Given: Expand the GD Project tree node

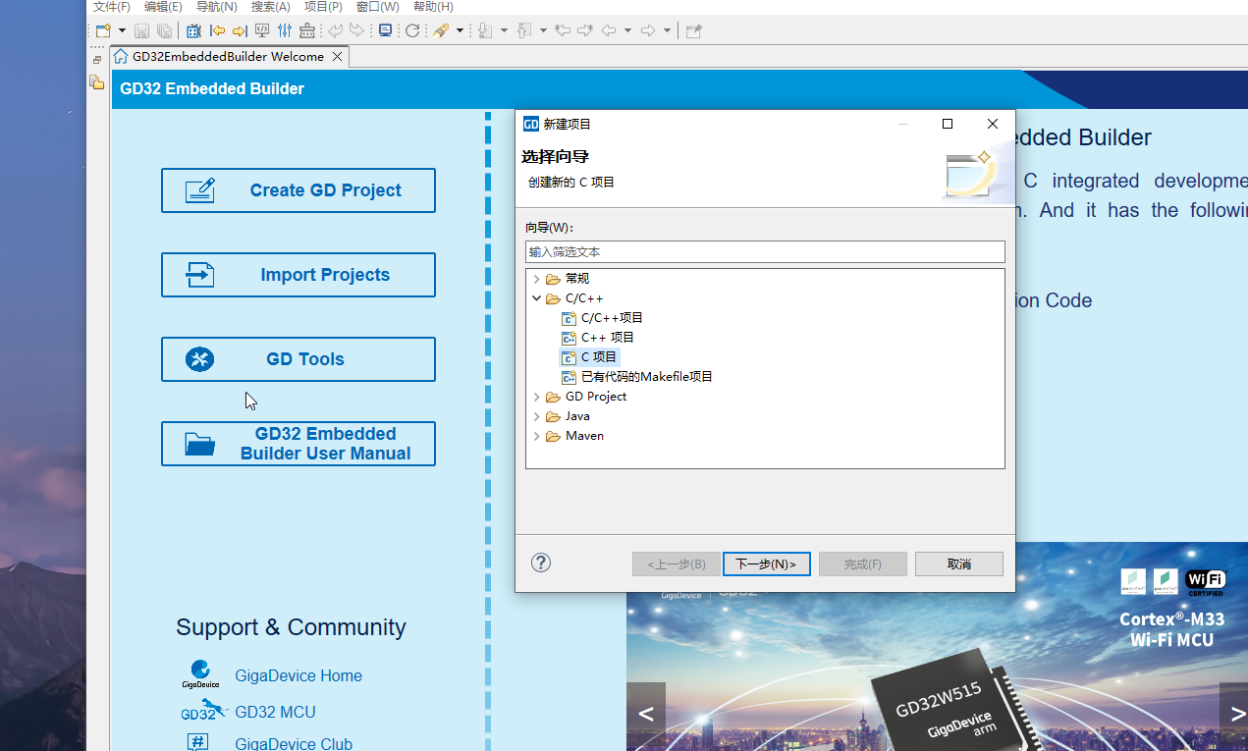Looking at the screenshot, I should (536, 397).
